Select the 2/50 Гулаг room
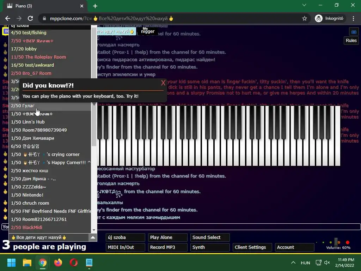 (50, 106)
